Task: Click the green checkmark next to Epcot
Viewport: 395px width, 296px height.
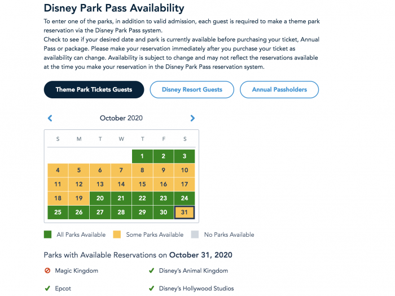Action: [x=47, y=288]
